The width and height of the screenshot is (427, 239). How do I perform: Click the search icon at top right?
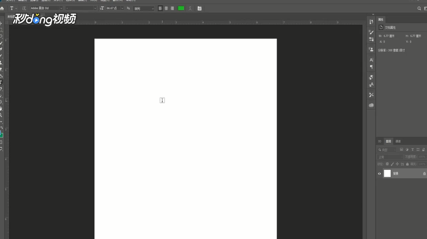click(419, 9)
